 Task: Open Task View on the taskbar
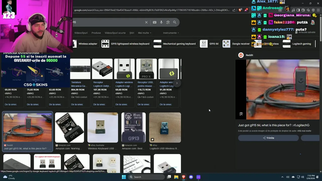[x=169, y=177]
